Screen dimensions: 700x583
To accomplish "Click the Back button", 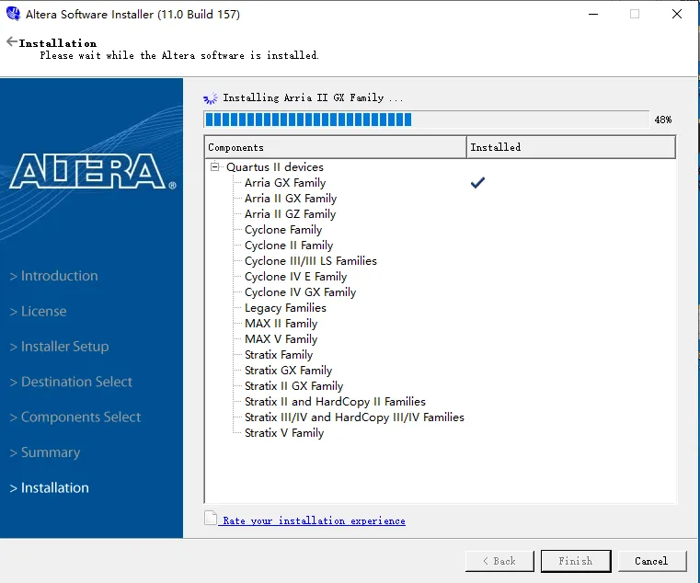I will click(x=499, y=561).
